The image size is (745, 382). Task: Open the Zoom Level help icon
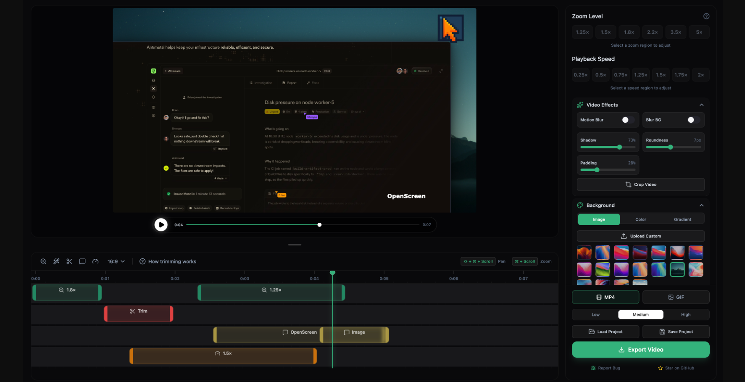(x=706, y=16)
